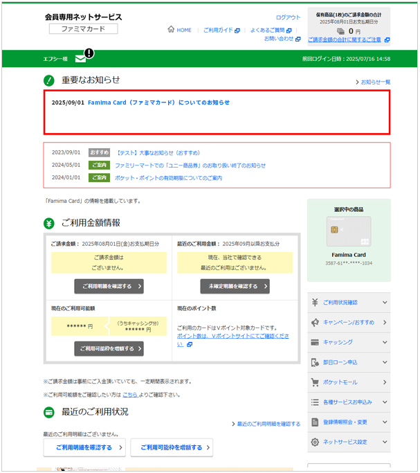Open よくあるご質問 in the top navigation
This screenshot has width=420, height=473.
point(268,30)
